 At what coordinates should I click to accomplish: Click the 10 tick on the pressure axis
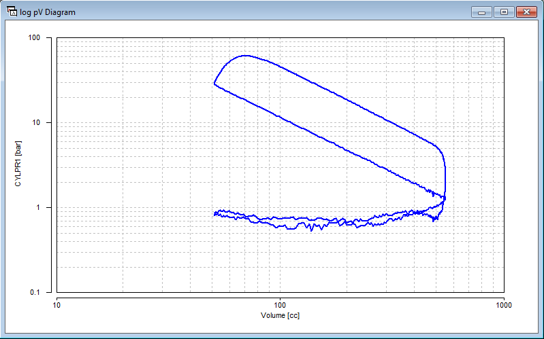pyautogui.click(x=48, y=123)
